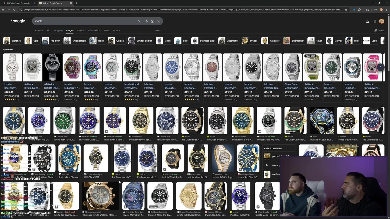Open the Sponsored three-dot info menu
Viewport: 390px width, 219px height.
(16, 49)
